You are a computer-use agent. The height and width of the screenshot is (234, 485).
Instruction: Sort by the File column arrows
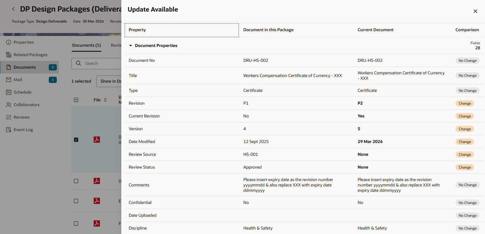pyautogui.click(x=105, y=100)
